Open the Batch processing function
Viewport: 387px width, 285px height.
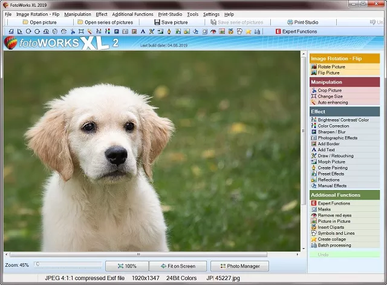point(334,245)
